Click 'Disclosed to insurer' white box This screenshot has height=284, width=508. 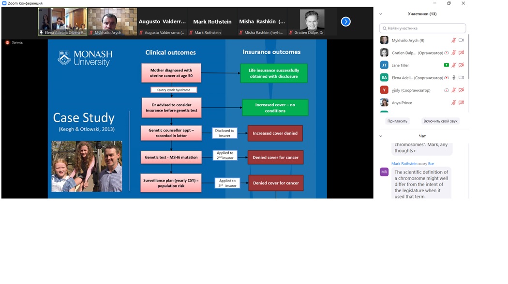point(224,133)
